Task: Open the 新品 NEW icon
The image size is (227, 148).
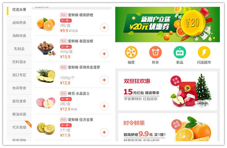Action: pos(180,52)
